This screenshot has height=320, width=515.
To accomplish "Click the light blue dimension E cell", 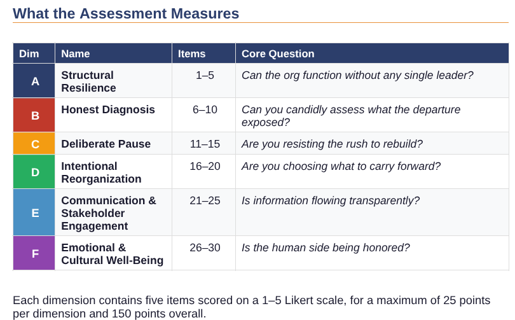I will 35,213.
